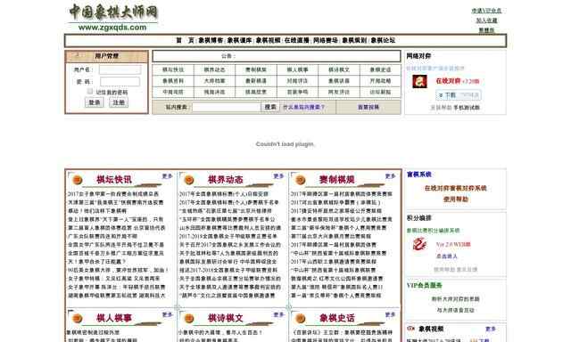This screenshot has height=342, width=571.
Task: Open the 与大师语音互动 link
Action: (x=456, y=310)
